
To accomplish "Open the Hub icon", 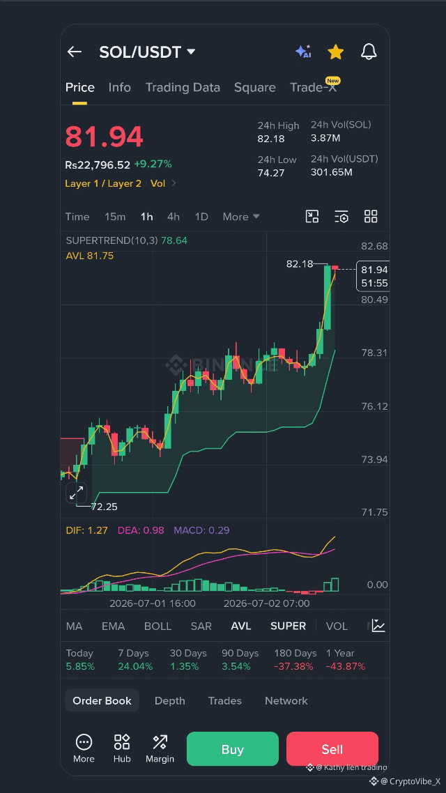I will click(x=122, y=748).
